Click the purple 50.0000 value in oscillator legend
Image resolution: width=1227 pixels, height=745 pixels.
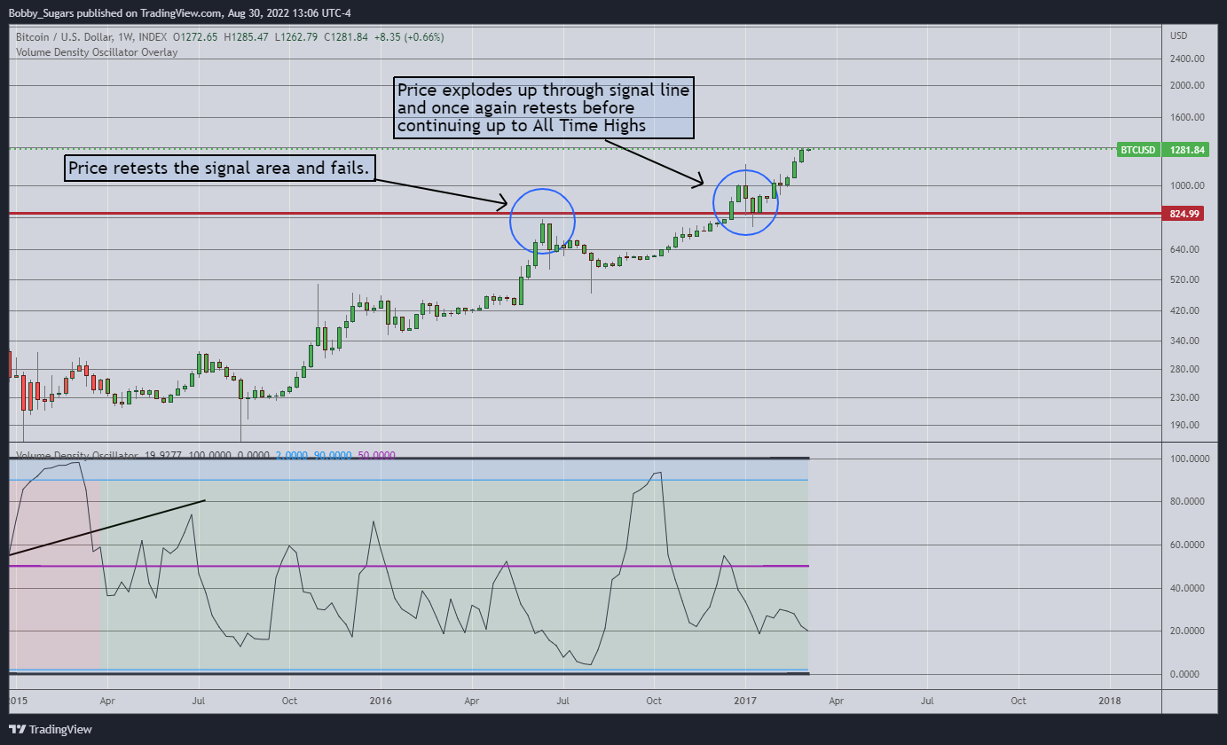click(376, 456)
